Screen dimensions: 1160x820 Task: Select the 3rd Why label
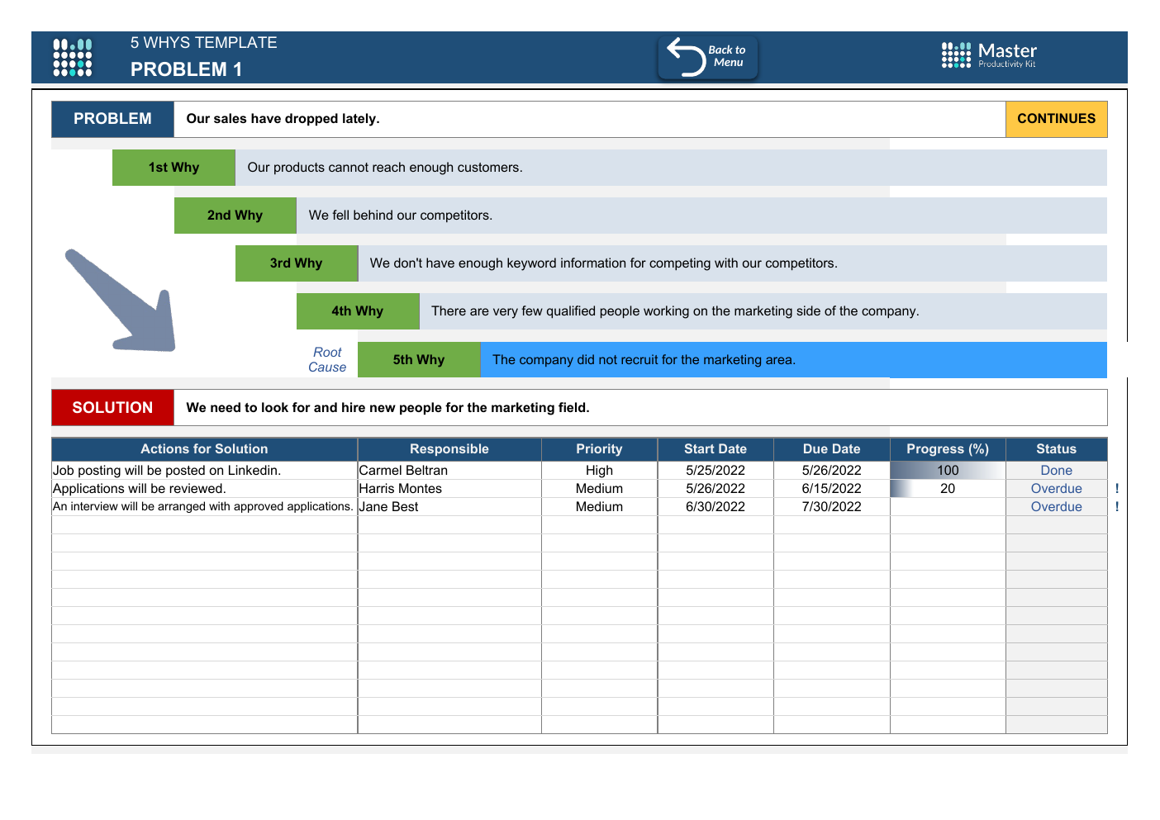[x=296, y=263]
